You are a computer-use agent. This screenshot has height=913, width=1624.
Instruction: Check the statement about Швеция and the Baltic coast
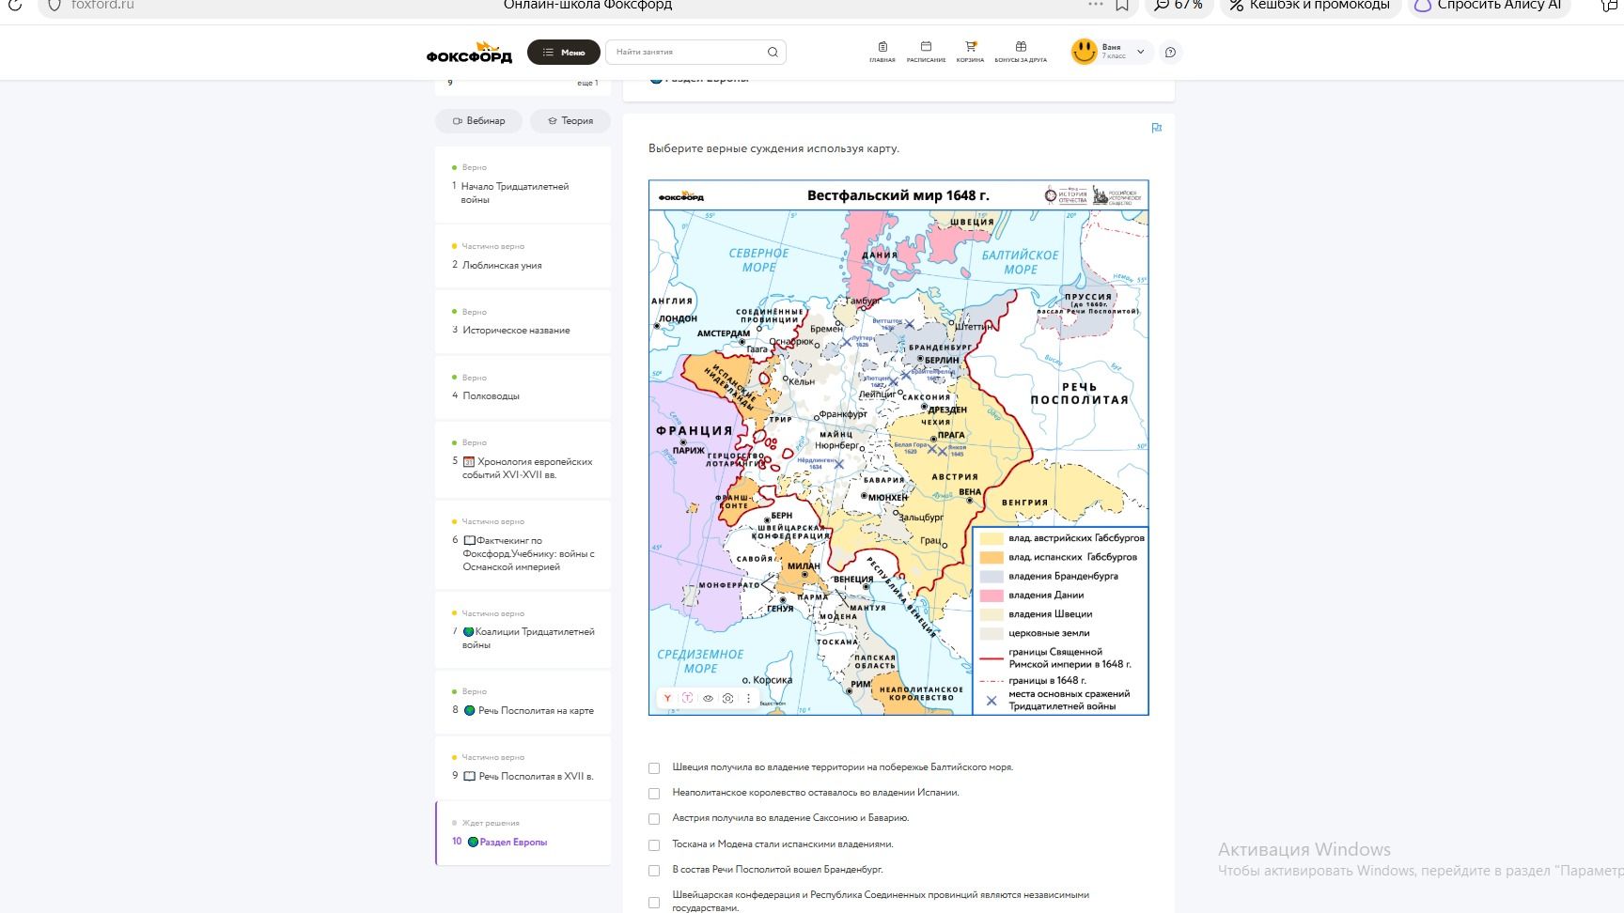tap(654, 767)
